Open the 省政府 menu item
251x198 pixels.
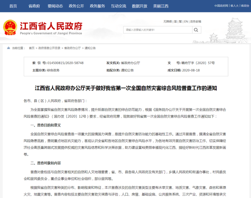34,6
